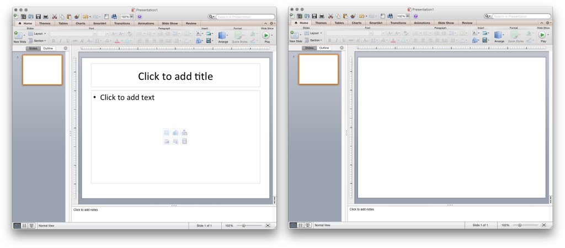Click Play slide show button in right window
565x248 pixels.
coord(542,35)
